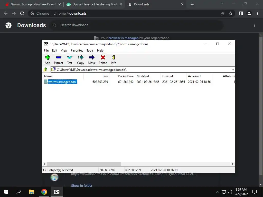Open Windows Start menu
263x197 pixels.
[6, 192]
